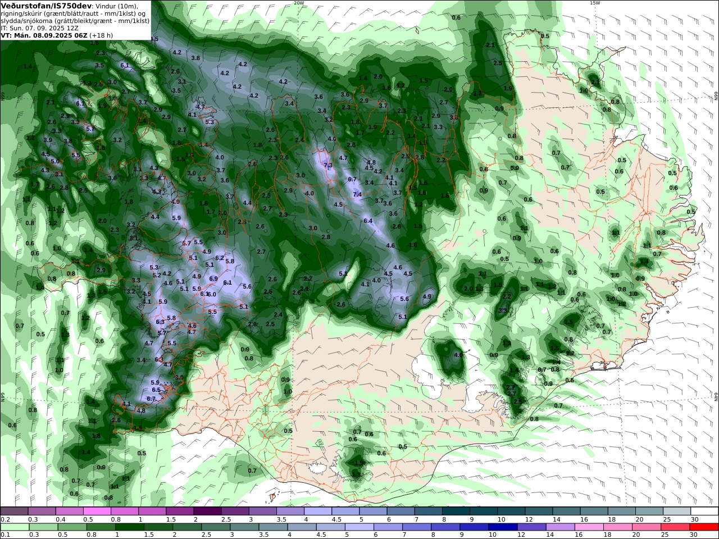Click the 20W longitude label
The image size is (719, 539).
(x=299, y=3)
